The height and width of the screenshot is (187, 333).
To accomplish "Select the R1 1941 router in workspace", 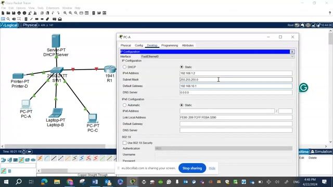I will tap(110, 69).
